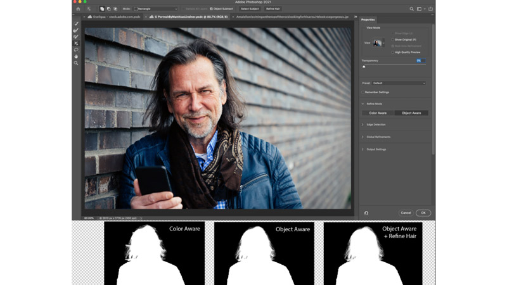Click the View mode thumbnail preview
This screenshot has height=285, width=507.
click(378, 43)
